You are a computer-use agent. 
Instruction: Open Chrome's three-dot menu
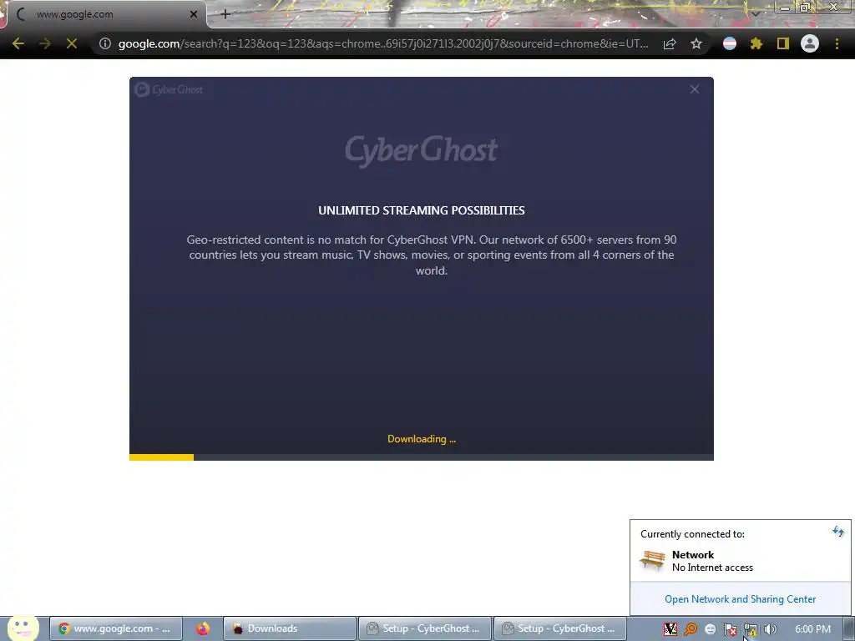tap(837, 43)
